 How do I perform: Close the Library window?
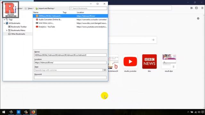tap(104, 4)
